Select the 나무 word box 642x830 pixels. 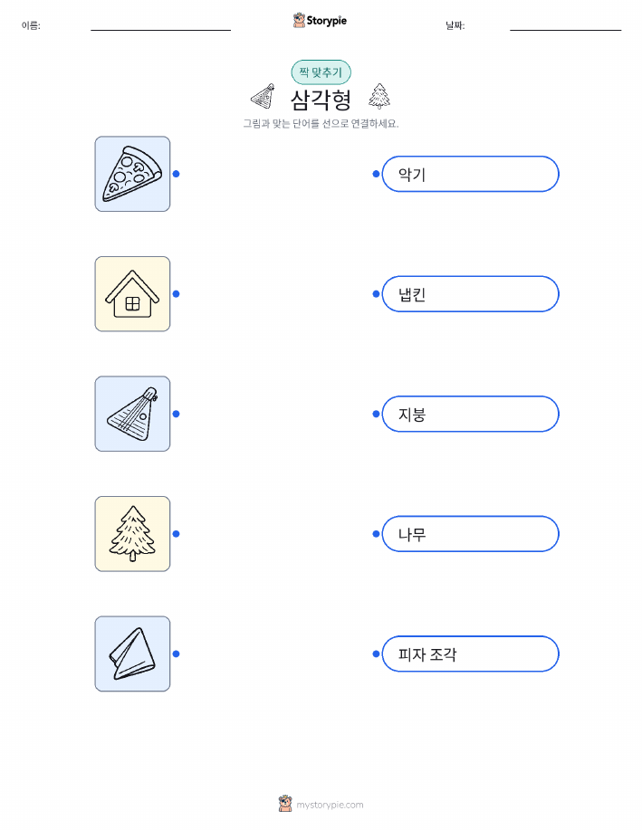470,534
